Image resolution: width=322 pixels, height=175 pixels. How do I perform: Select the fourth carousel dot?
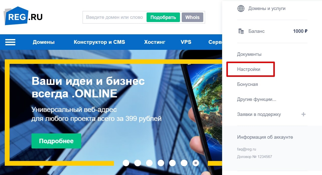161,163
